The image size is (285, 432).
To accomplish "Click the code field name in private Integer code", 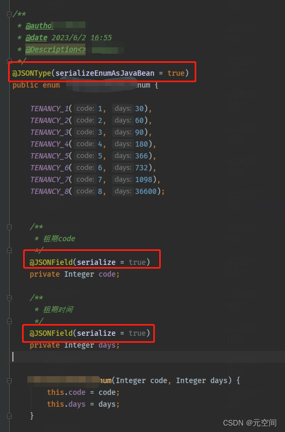I will [107, 275].
